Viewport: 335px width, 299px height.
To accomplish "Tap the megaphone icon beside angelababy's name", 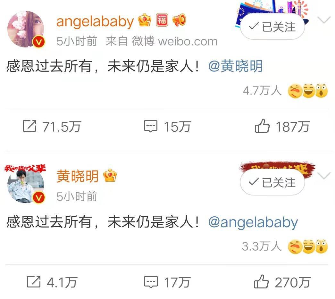I will click(x=179, y=20).
